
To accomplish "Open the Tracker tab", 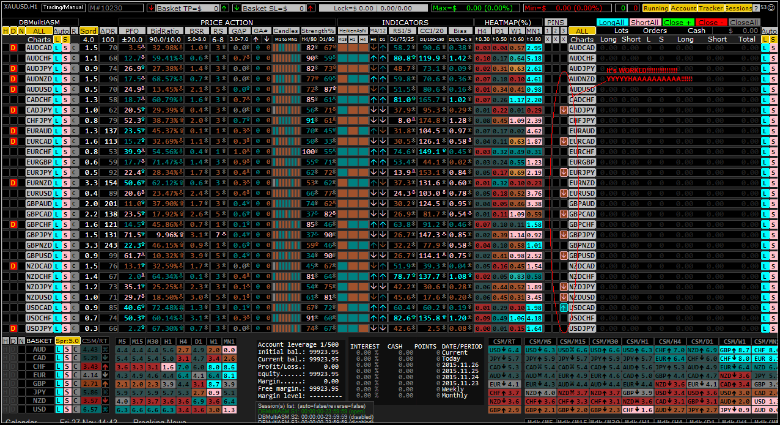I will coord(711,9).
